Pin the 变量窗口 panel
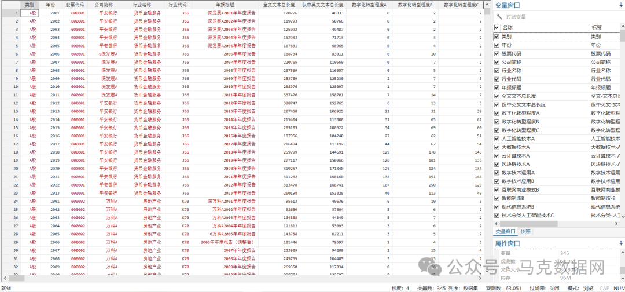 tap(621, 5)
